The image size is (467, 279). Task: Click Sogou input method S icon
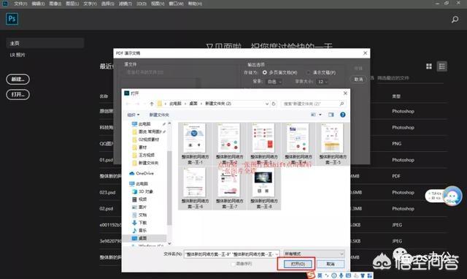[312, 275]
